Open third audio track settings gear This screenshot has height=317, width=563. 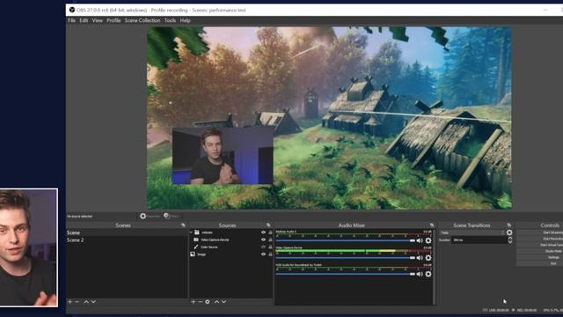click(428, 274)
